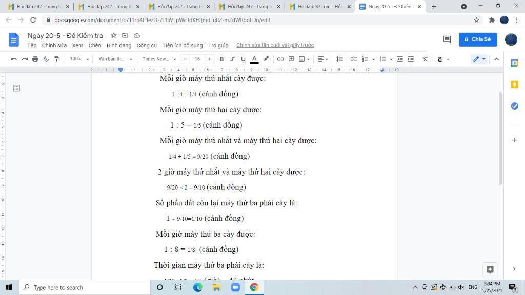Open Times New Roman font dropdown
525x295 pixels.
tap(159, 59)
